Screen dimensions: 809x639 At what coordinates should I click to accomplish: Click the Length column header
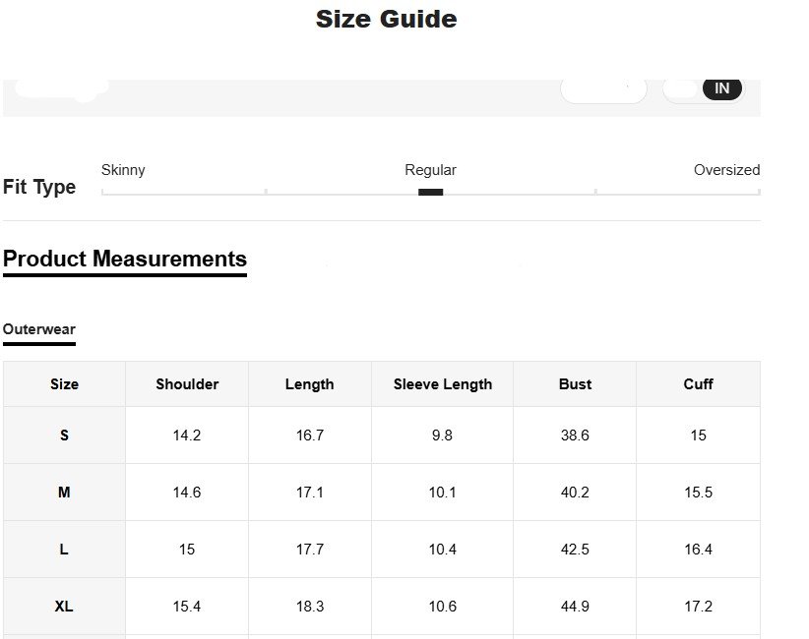coord(309,384)
